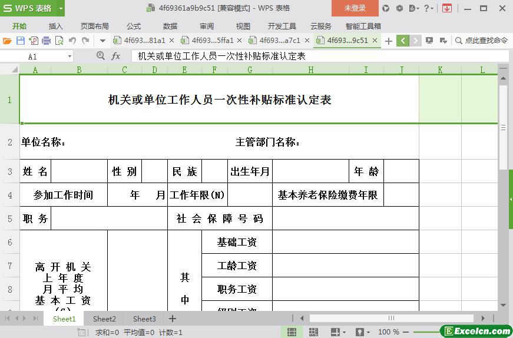Close the 4f693...a7c1 document tab
The width and height of the screenshot is (513, 338).
click(307, 41)
